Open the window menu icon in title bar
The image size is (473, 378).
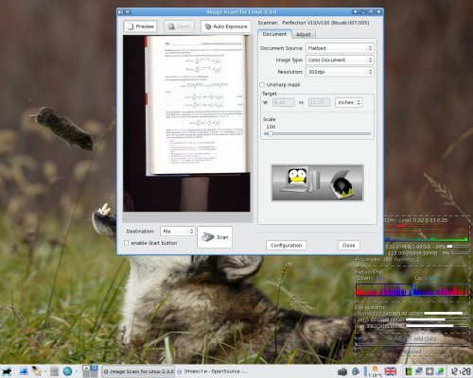pos(120,11)
